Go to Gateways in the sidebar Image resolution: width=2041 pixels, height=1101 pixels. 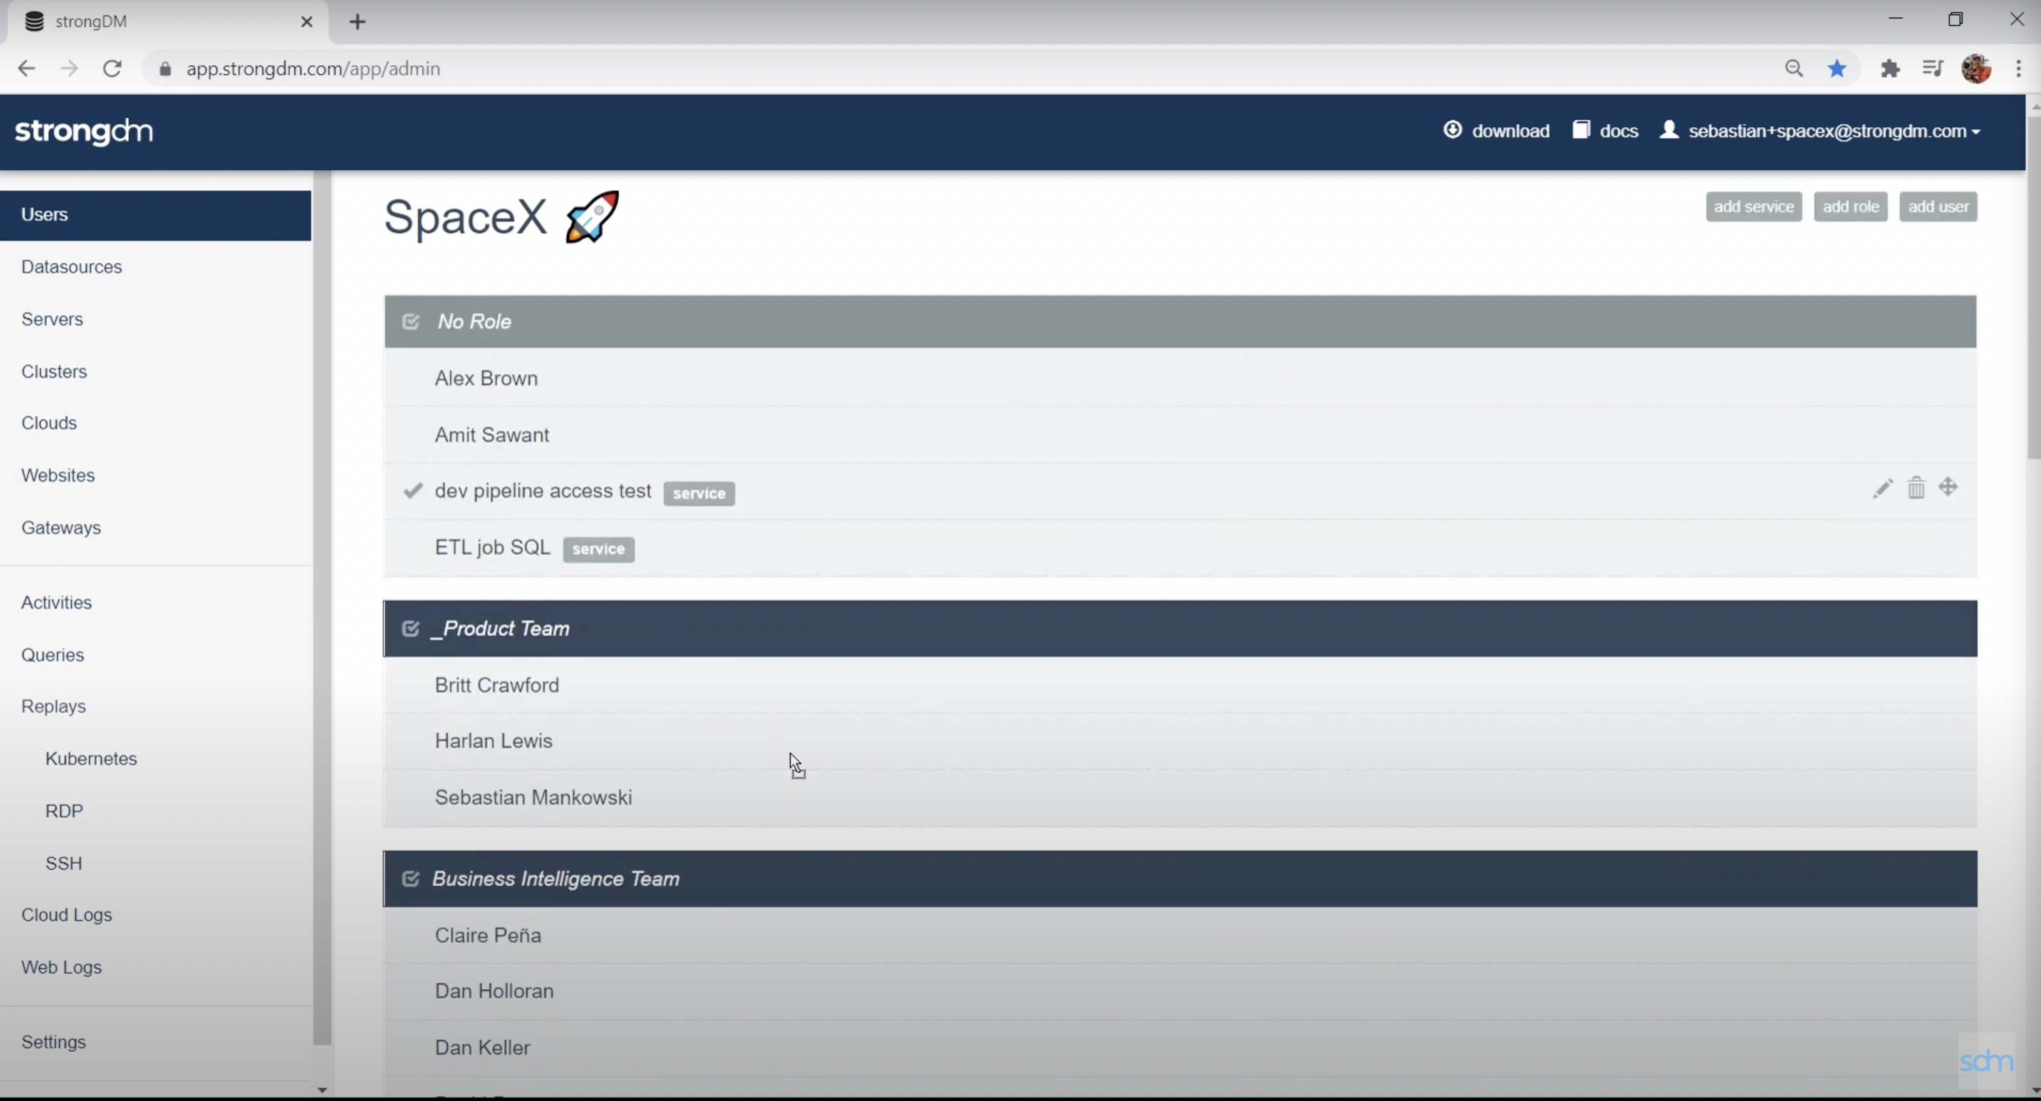(x=61, y=528)
